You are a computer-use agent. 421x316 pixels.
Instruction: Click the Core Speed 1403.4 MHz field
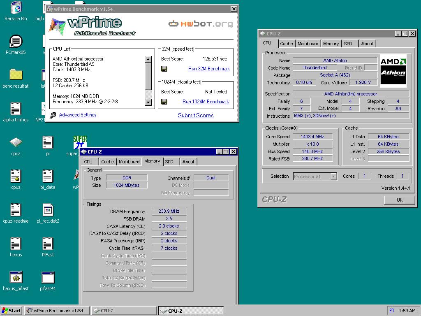[312, 137]
